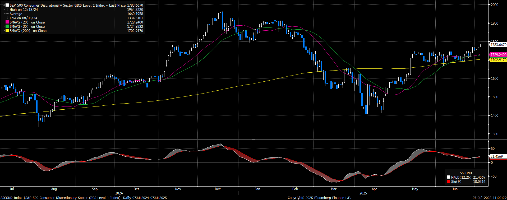This screenshot has width=507, height=200.
Task: Click the green SMAVG (30) color swatch
Action: pyautogui.click(x=7, y=26)
